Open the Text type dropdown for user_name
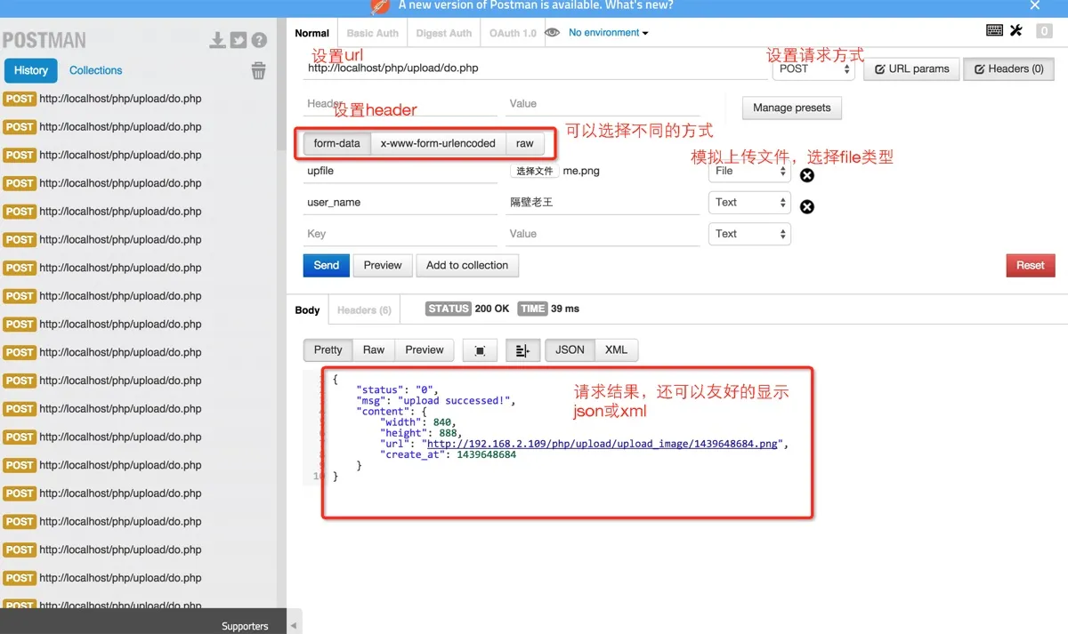 749,203
